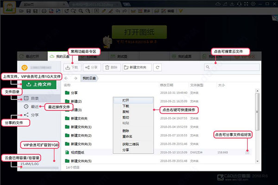This screenshot has width=278, height=185.
Task: Switch to the 最近打开 tab
Action: [x=32, y=56]
